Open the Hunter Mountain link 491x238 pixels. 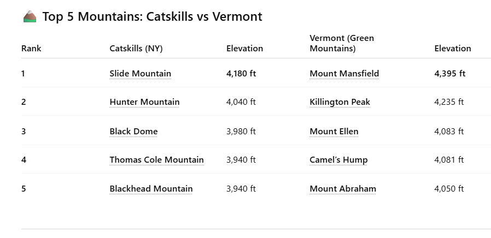(144, 102)
